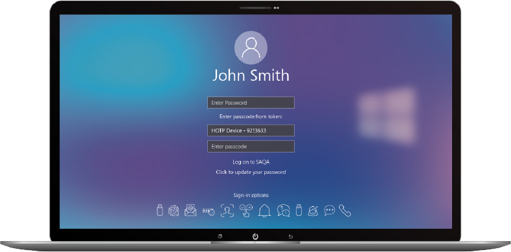Click the John Smith user name

251,76
